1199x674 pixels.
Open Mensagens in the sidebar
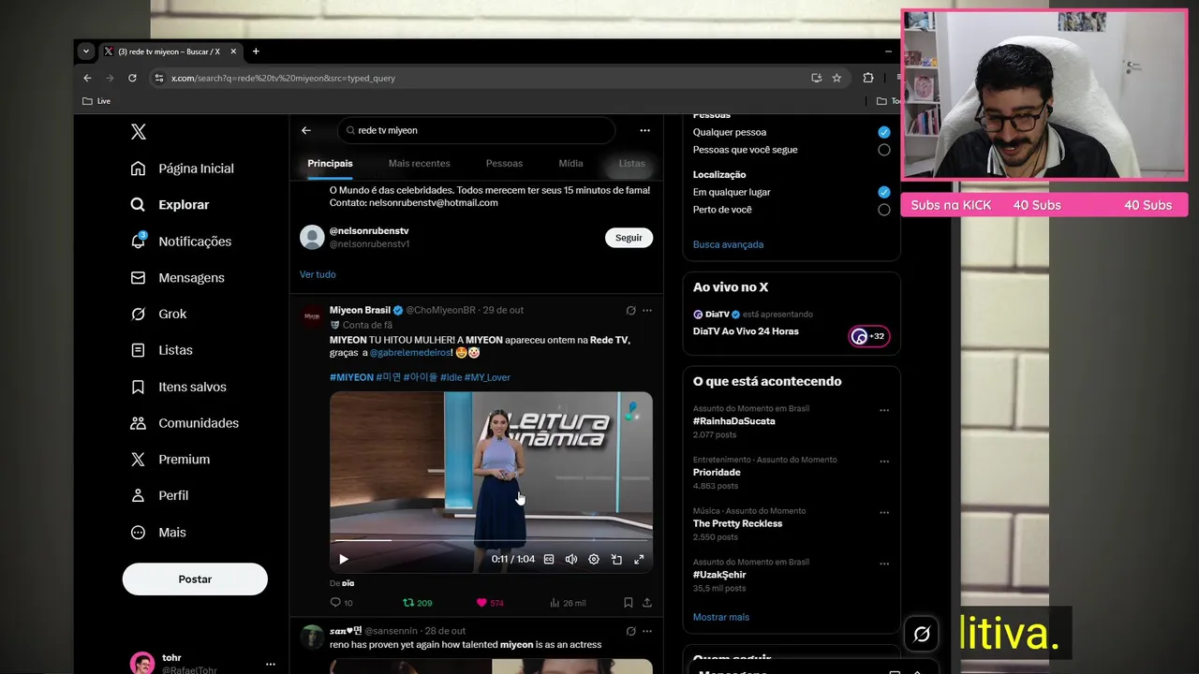178,278
